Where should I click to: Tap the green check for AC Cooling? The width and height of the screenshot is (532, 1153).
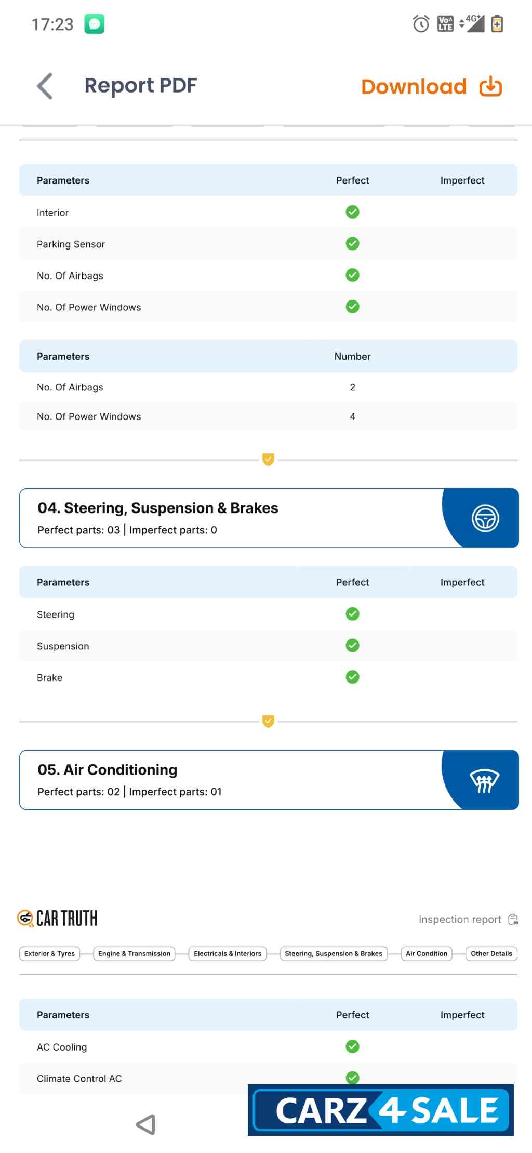352,1046
